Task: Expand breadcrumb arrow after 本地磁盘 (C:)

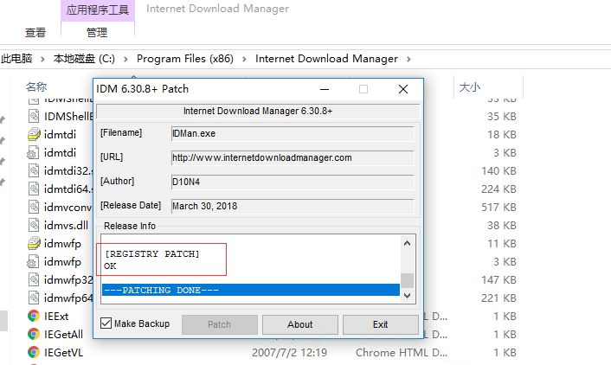Action: pos(125,59)
